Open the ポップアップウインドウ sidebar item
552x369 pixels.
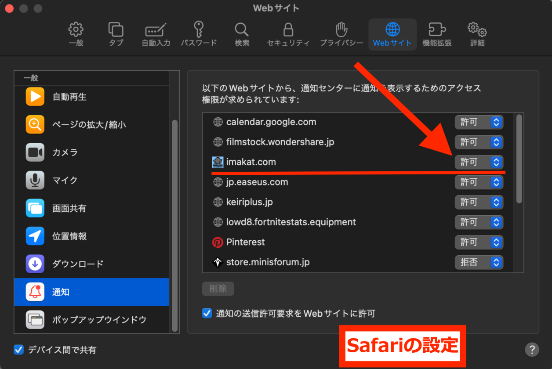[99, 320]
